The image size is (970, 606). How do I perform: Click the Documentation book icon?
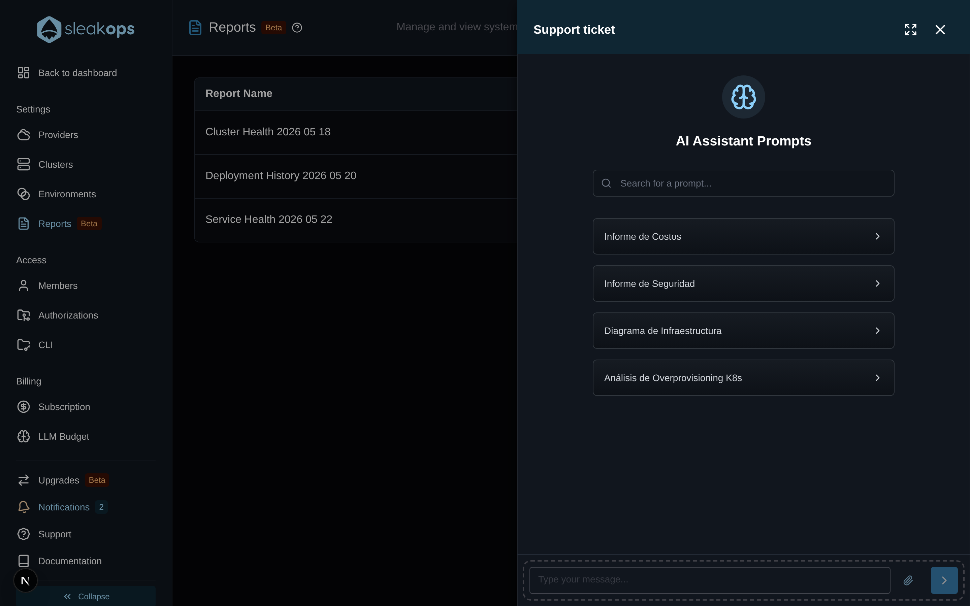coord(24,561)
